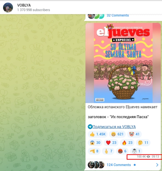Add the pointing hand reaction 8

coord(94,151)
